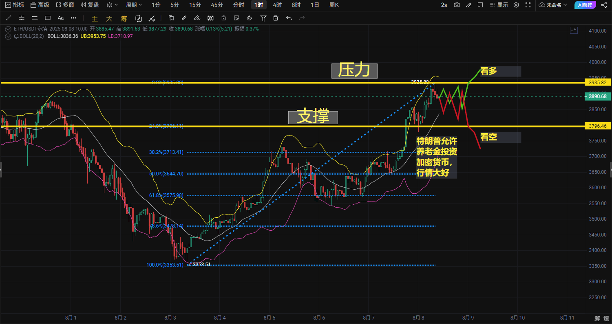Click the pencil drawing toggle icon
The height and width of the screenshot is (324, 612).
point(469,5)
